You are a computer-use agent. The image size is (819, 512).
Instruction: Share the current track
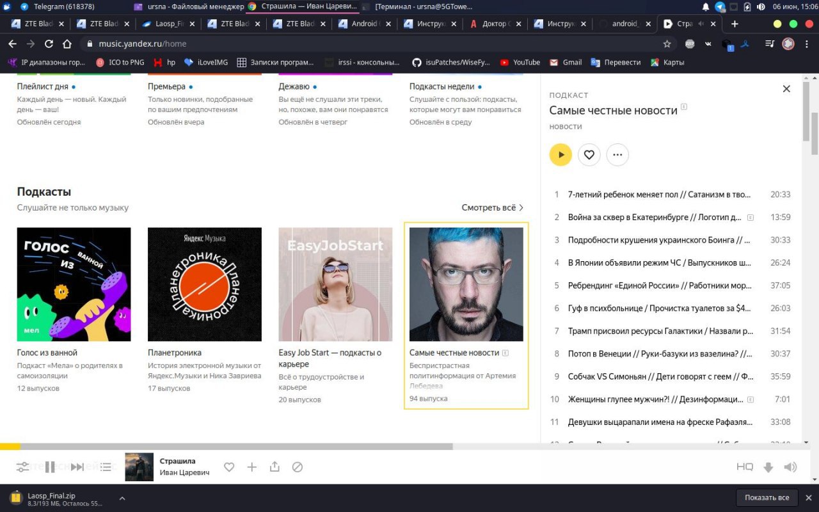click(274, 467)
